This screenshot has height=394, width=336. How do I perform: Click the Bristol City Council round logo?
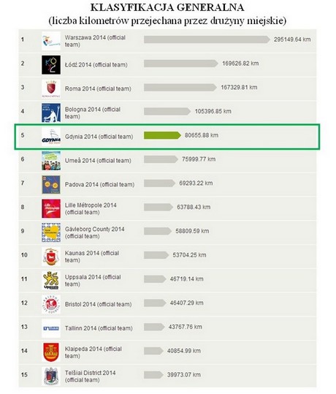(51, 304)
